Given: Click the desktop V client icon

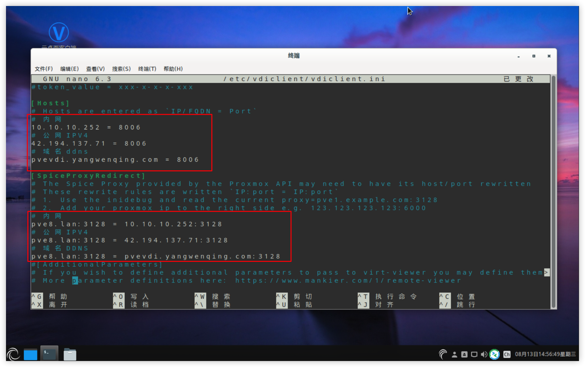Looking at the screenshot, I should (x=59, y=33).
